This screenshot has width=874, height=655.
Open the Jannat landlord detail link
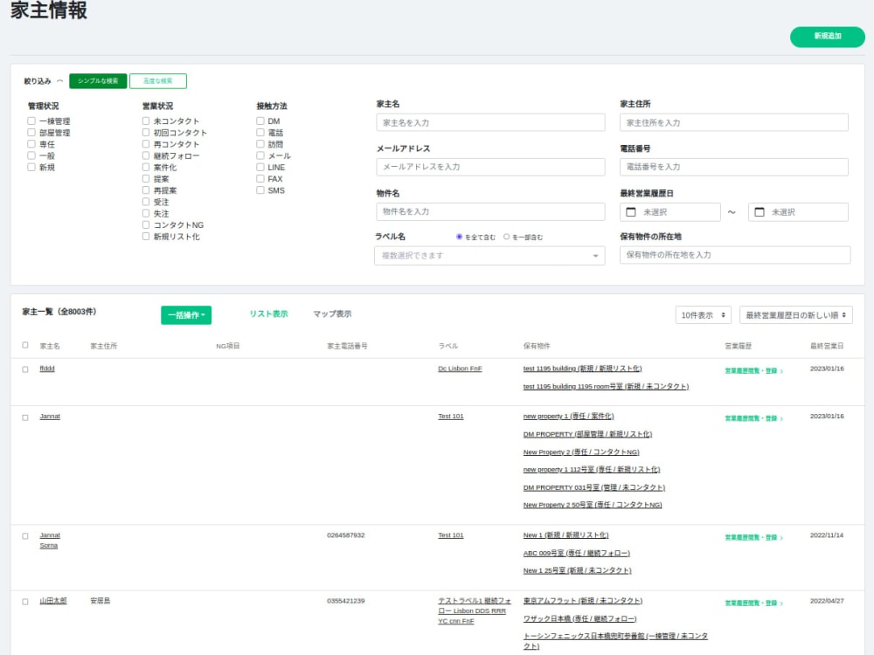(x=50, y=416)
